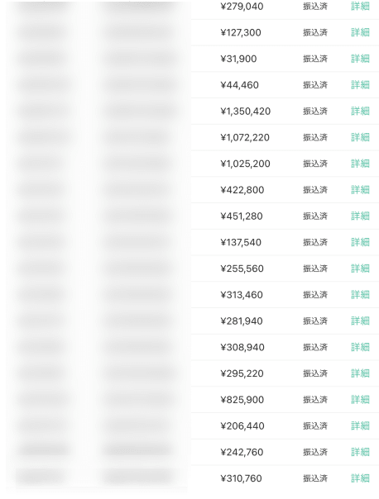The image size is (379, 499).
Task: Open 詳細 for the ¥308,940 row
Action: tap(360, 347)
